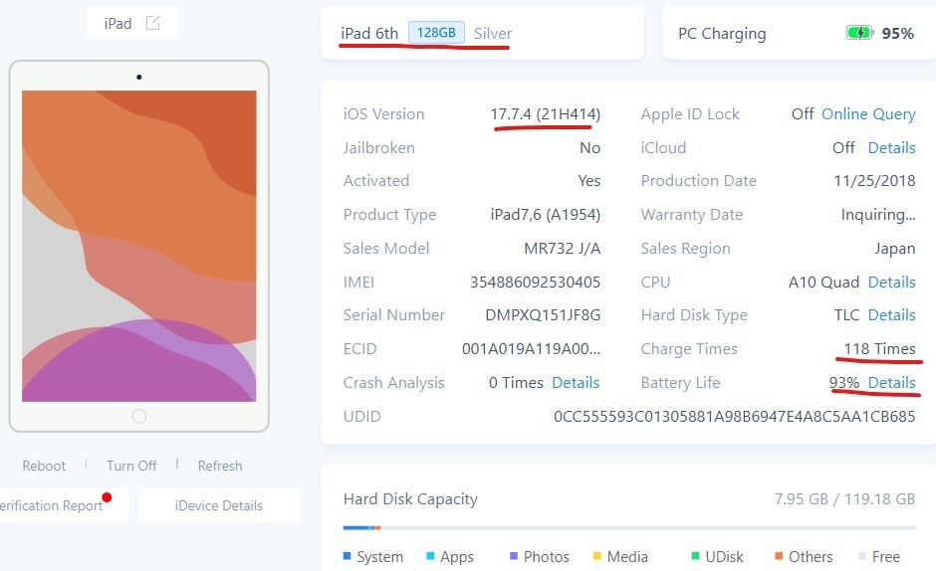The image size is (936, 571).
Task: Click the charge times value 118 Times
Action: coord(879,348)
